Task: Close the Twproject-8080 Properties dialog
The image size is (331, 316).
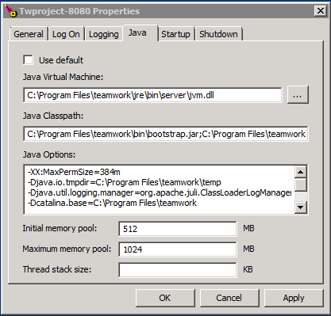Action: pos(320,11)
